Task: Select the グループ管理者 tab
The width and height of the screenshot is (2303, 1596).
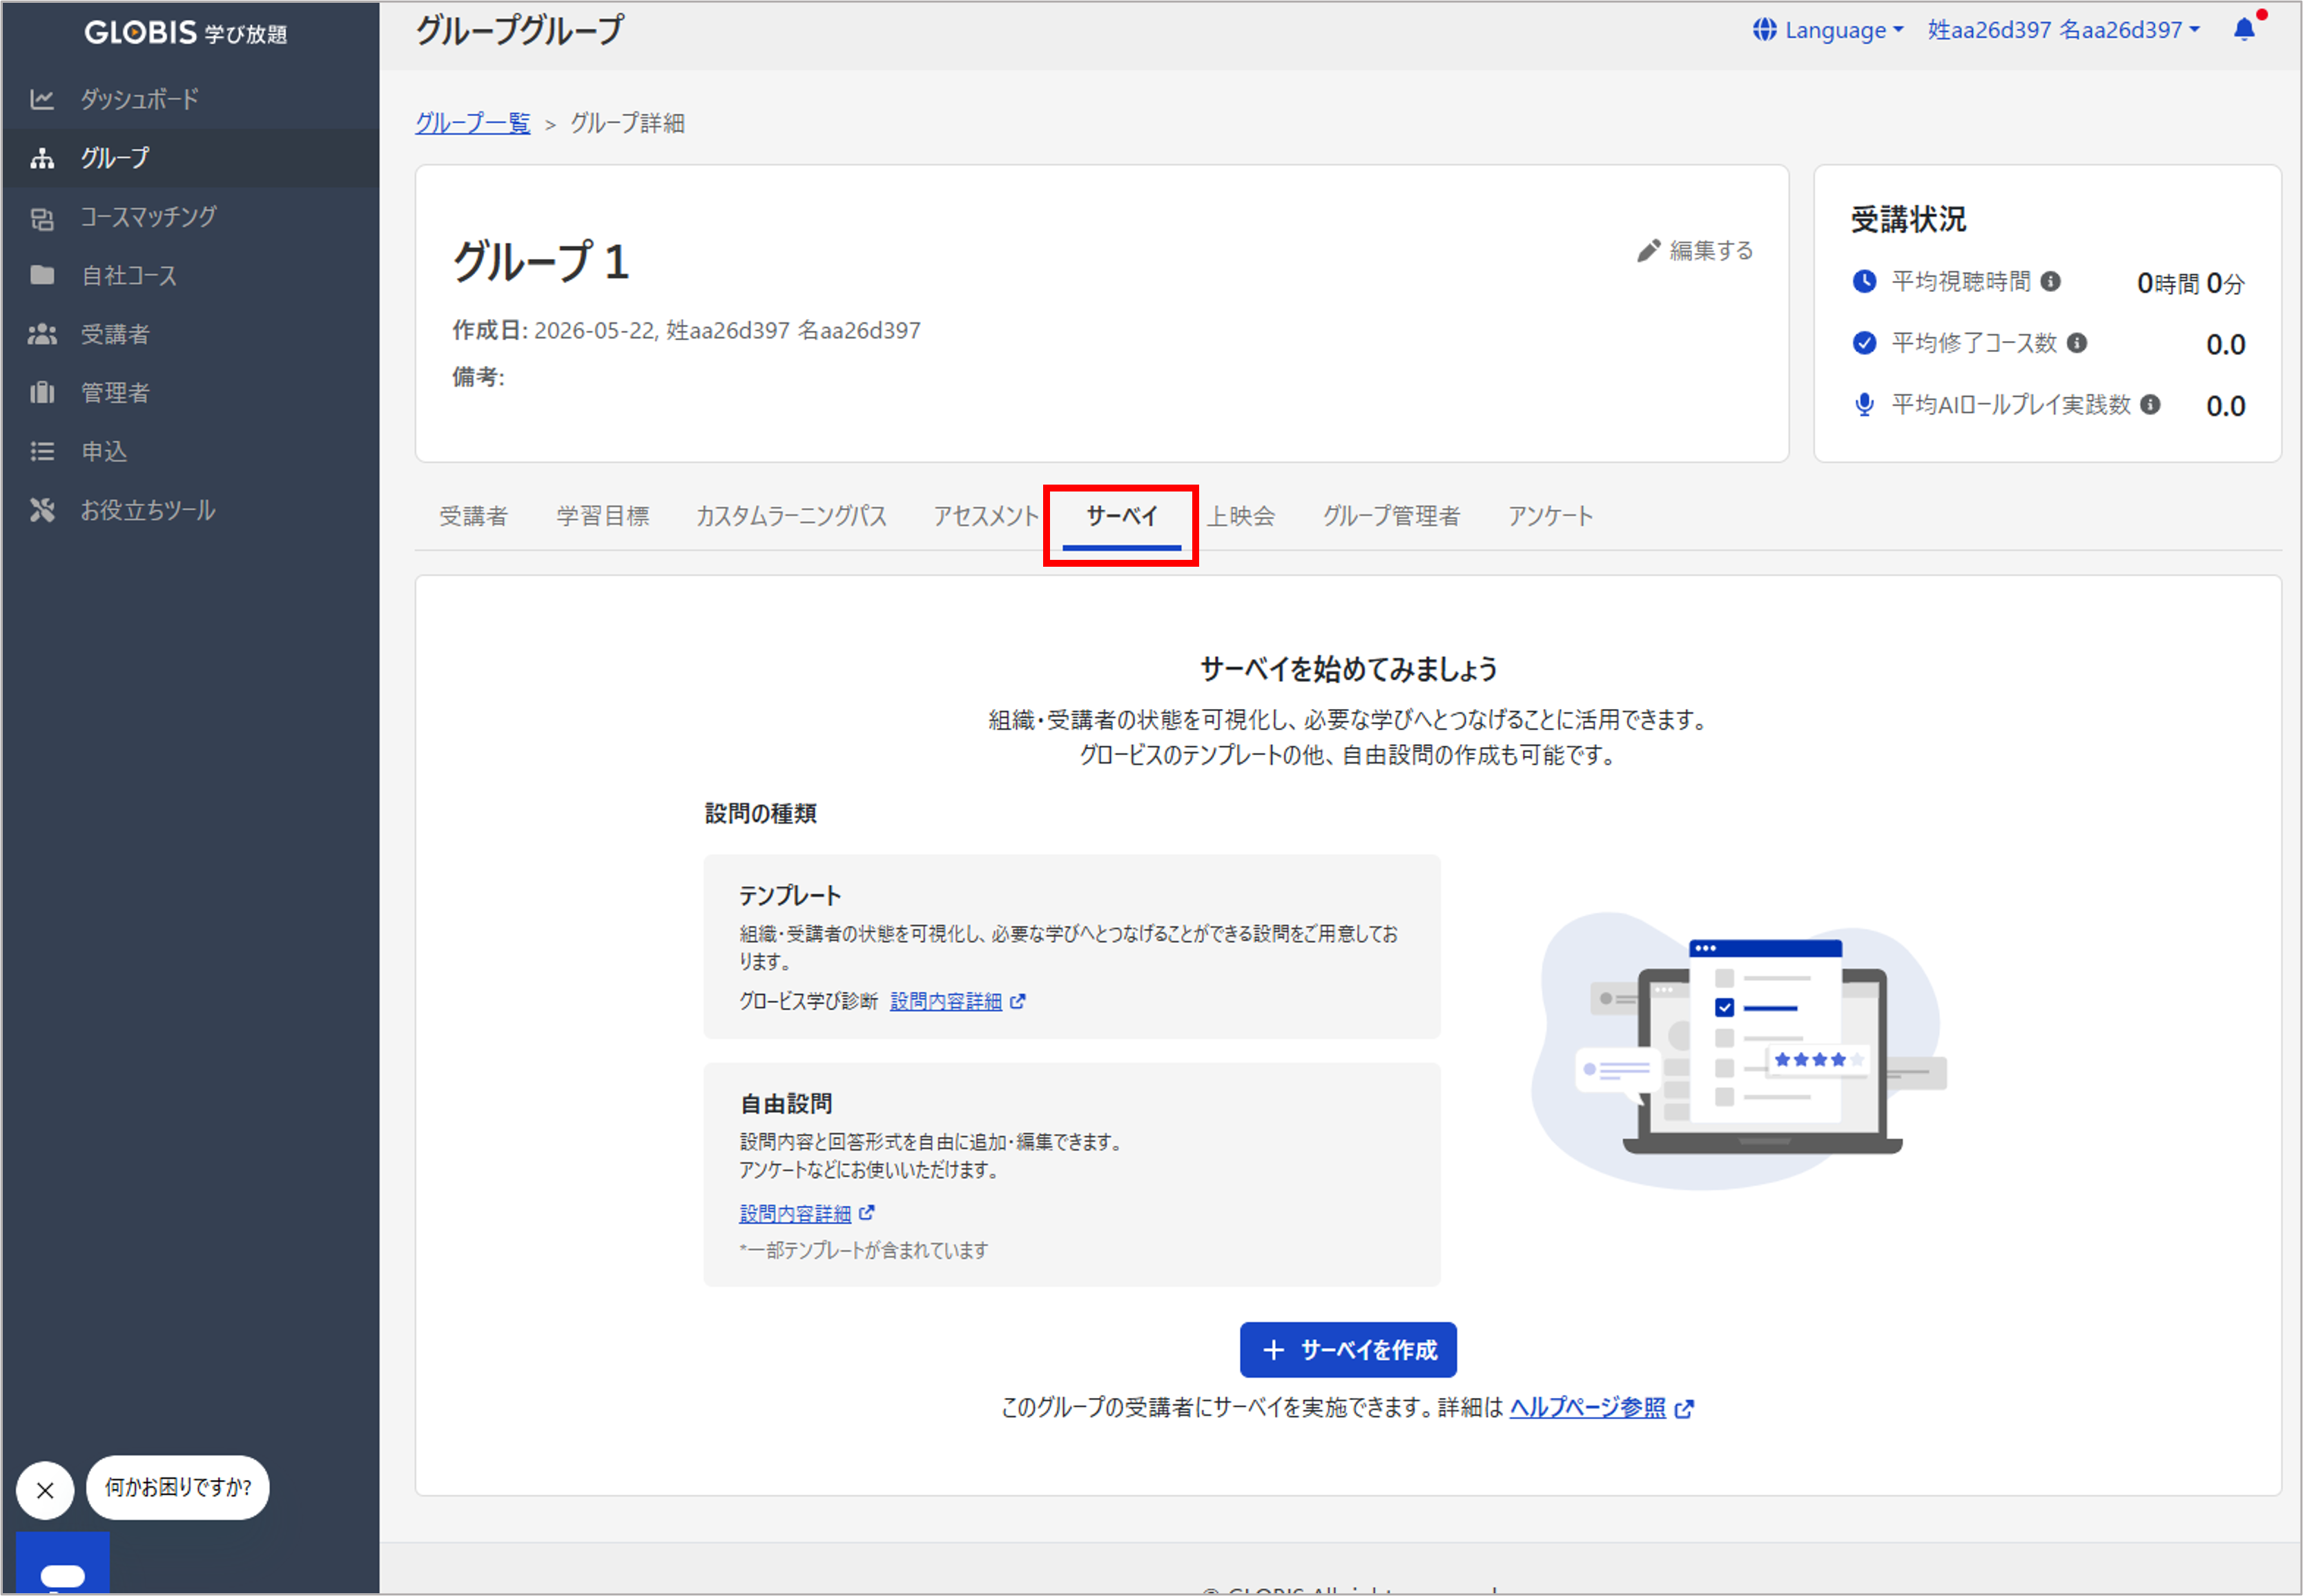Action: (x=1392, y=516)
